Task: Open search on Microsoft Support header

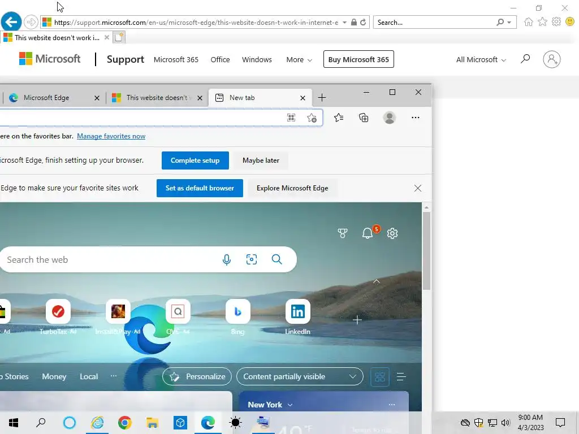Action: [x=525, y=59]
